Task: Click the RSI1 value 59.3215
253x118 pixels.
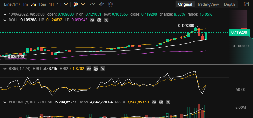Action: [x=50, y=69]
